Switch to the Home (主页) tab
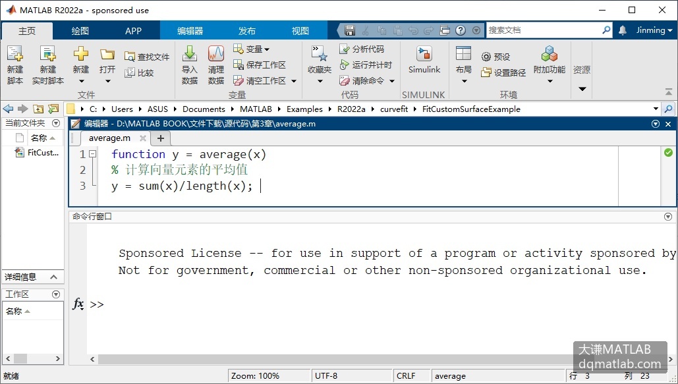 point(27,31)
